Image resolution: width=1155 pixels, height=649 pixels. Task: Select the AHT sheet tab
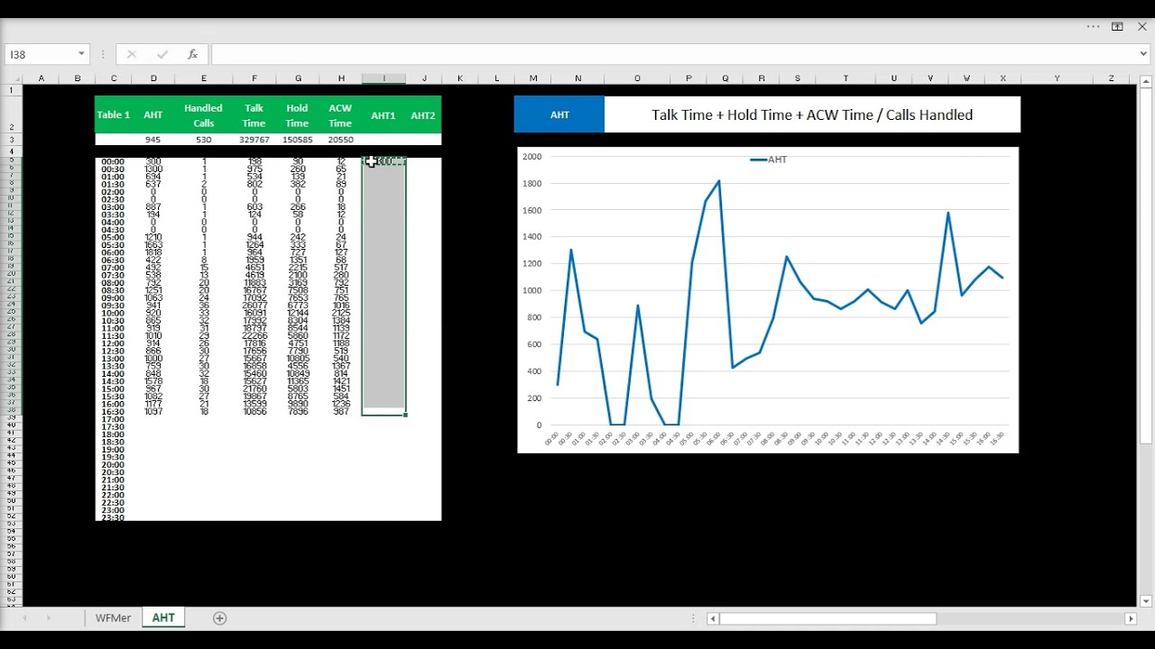pos(163,618)
